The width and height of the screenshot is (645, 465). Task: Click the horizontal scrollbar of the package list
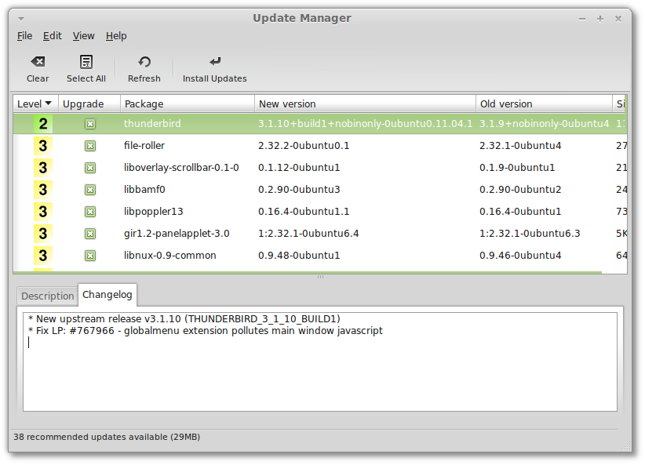(308, 272)
